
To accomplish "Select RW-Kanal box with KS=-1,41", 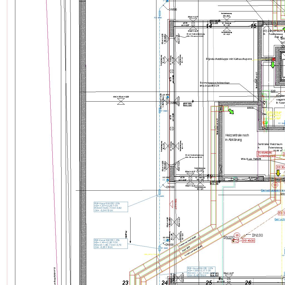I will pyautogui.click(x=111, y=244).
